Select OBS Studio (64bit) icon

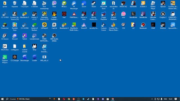tap(54, 37)
